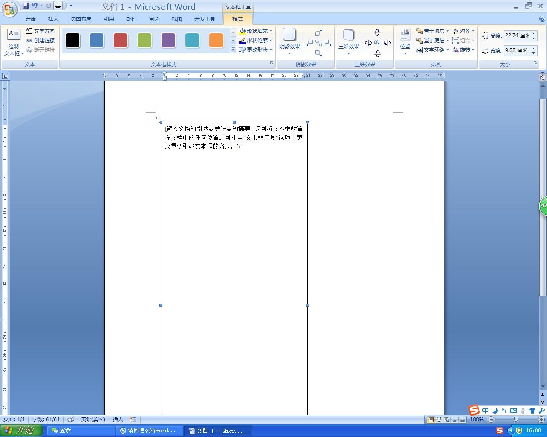The width and height of the screenshot is (547, 437).
Task: Click the zoom slider handle
Action: click(516, 420)
